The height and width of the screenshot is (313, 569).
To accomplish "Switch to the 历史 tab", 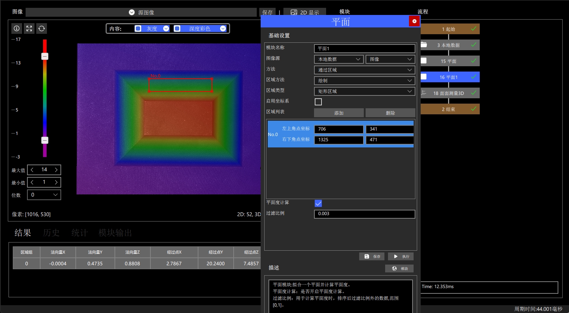I will click(x=51, y=233).
